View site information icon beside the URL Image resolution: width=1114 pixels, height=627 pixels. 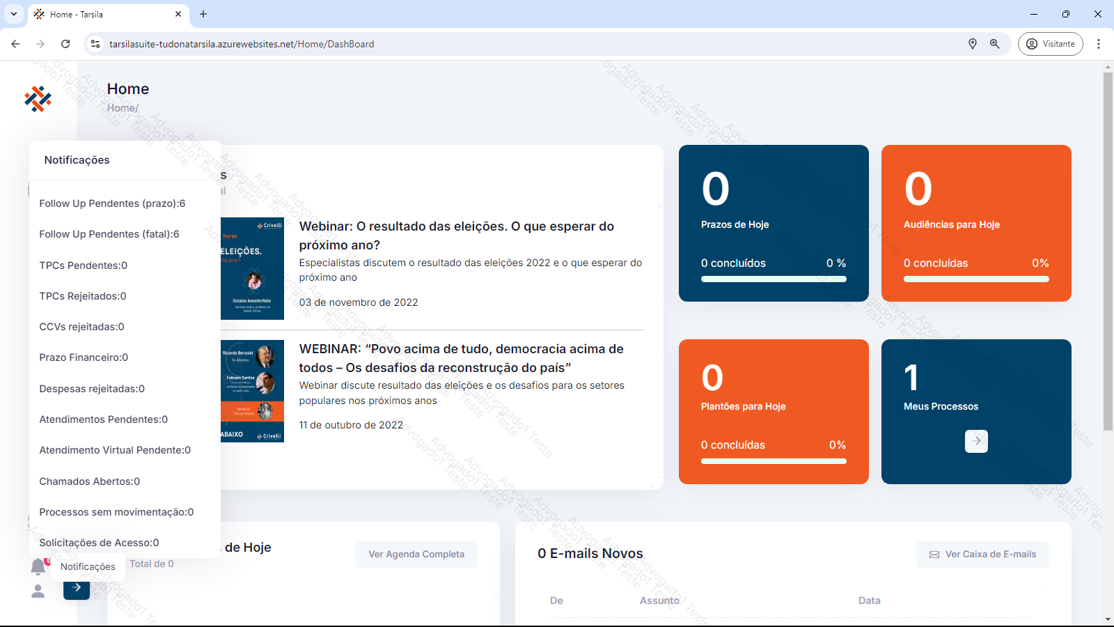coord(96,44)
